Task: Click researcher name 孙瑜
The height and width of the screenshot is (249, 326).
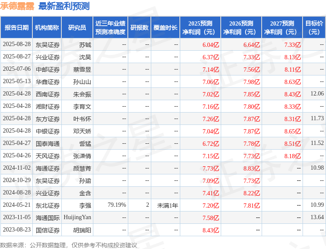Action: pyautogui.click(x=85, y=181)
